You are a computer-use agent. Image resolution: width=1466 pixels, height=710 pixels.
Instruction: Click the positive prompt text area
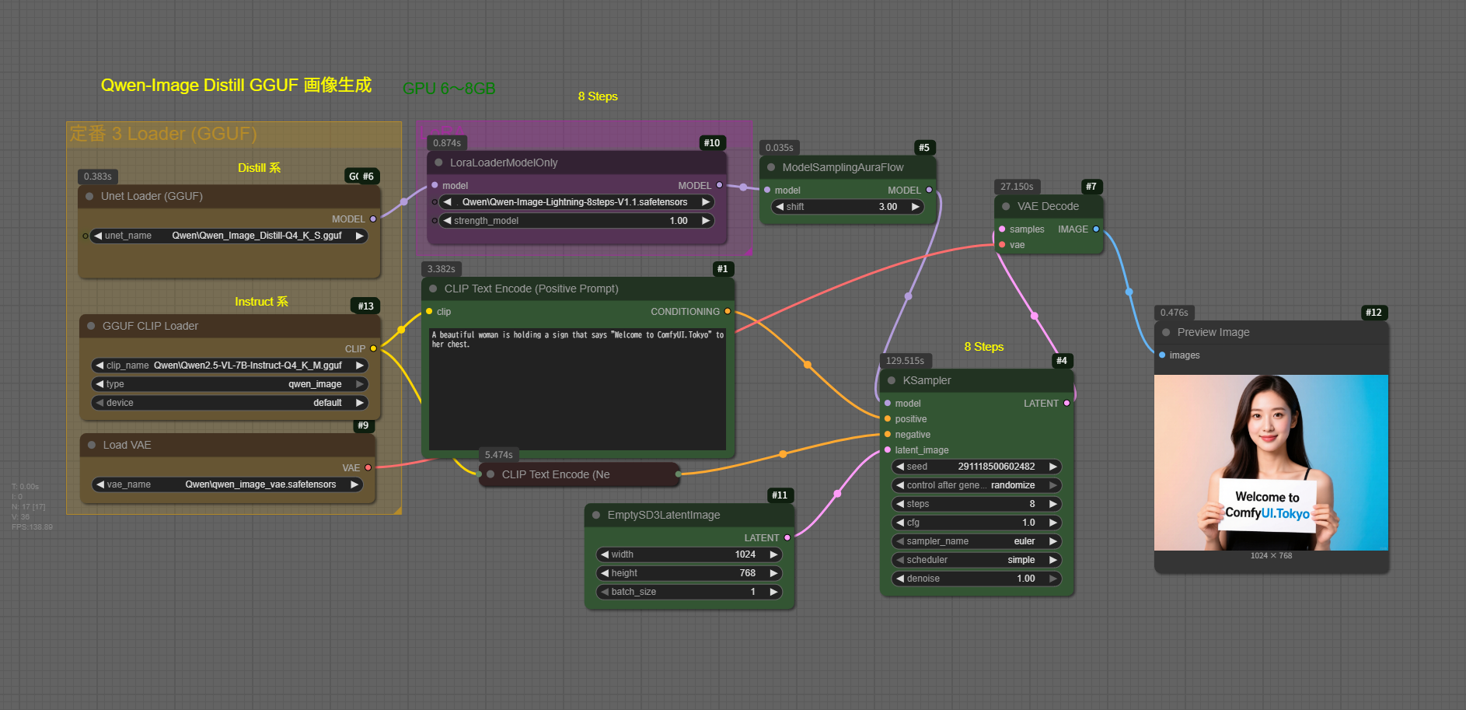[x=578, y=389]
